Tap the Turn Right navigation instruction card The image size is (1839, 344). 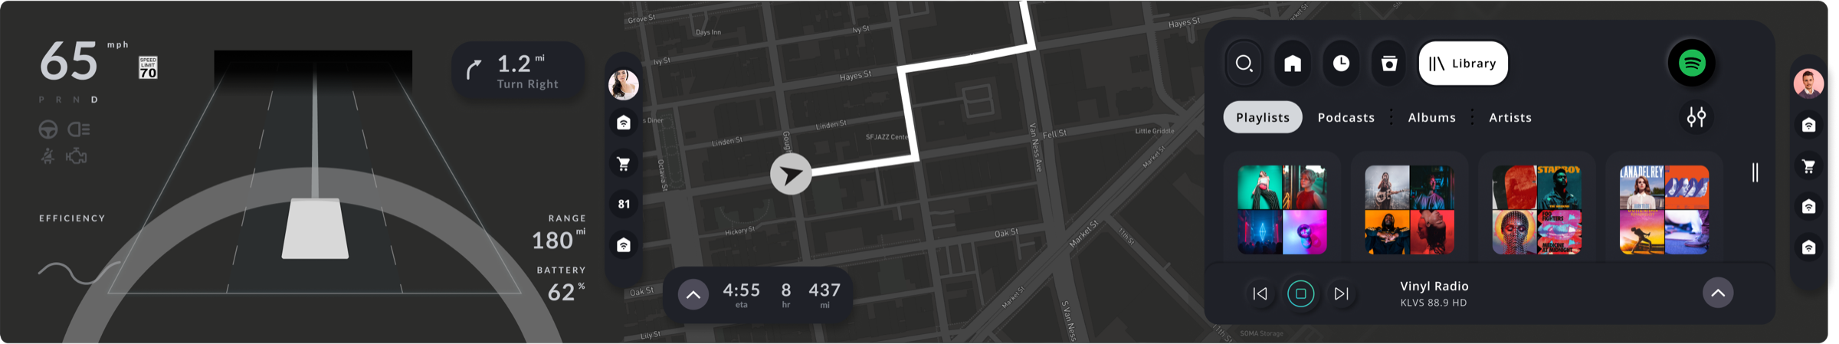click(x=519, y=70)
